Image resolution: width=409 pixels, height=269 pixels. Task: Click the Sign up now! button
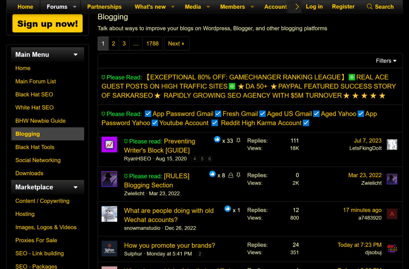(x=47, y=23)
